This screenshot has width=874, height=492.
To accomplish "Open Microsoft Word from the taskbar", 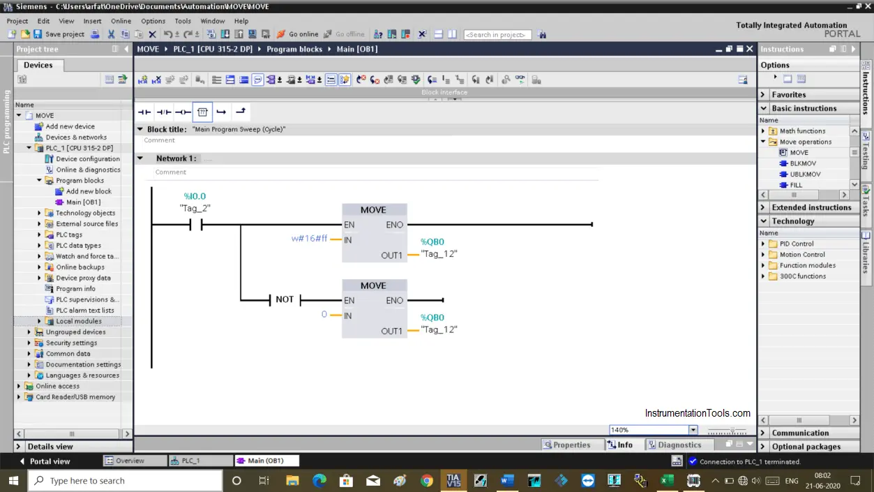I will click(x=507, y=480).
